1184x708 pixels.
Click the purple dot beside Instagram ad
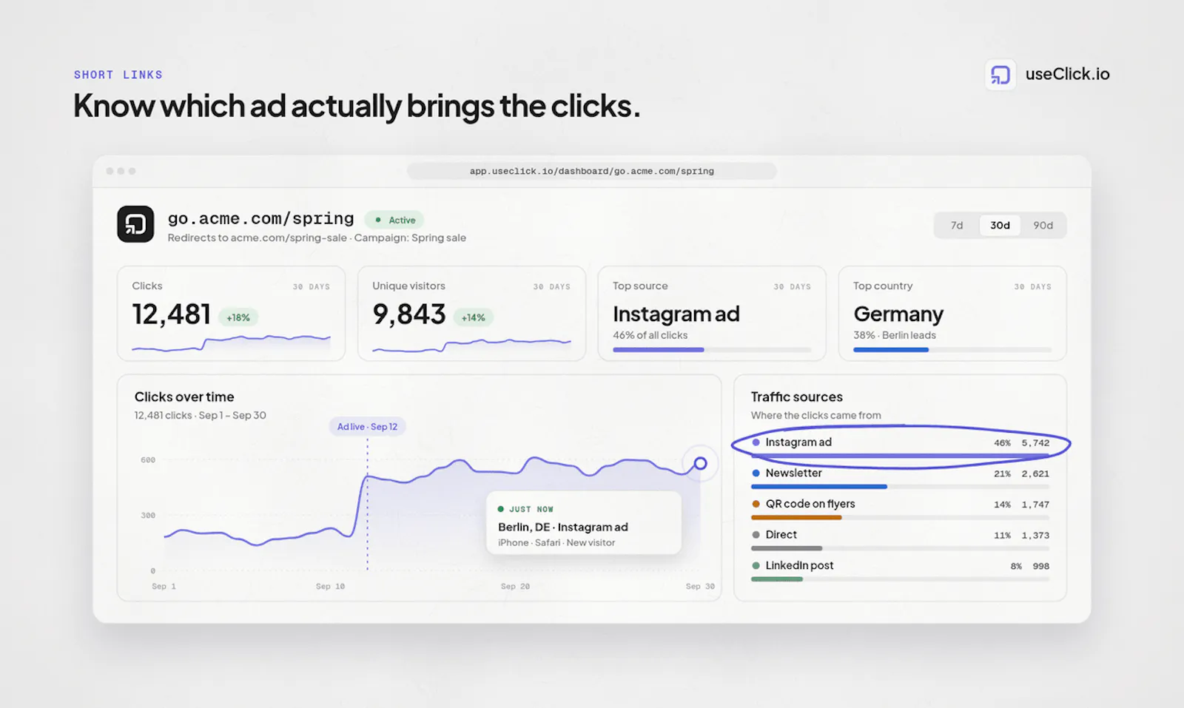(756, 442)
